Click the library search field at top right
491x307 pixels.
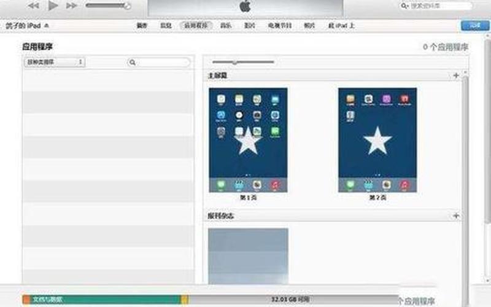pos(436,6)
